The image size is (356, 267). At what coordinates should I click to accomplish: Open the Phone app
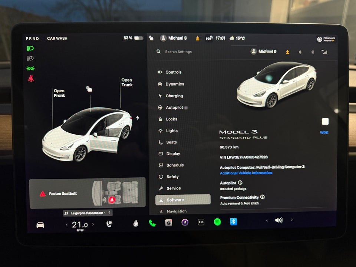click(x=151, y=223)
